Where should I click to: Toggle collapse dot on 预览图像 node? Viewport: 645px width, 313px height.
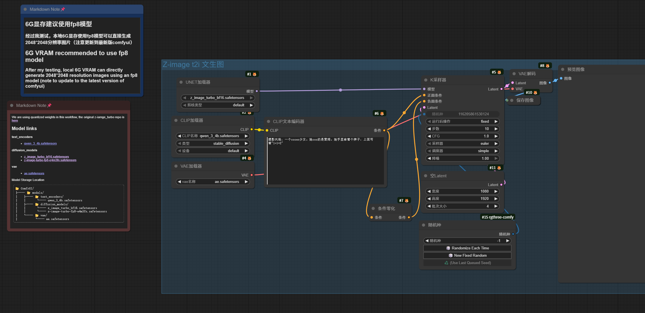(563, 70)
